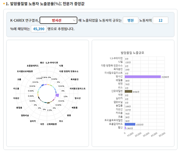Click the 산화에틸렌 label on radial chart
This screenshot has height=152, width=181.
[52, 124]
